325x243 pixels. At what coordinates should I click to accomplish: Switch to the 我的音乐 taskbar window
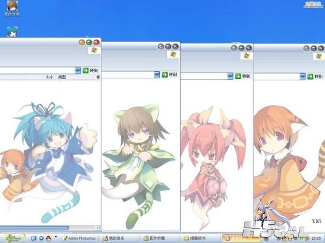[114, 238]
